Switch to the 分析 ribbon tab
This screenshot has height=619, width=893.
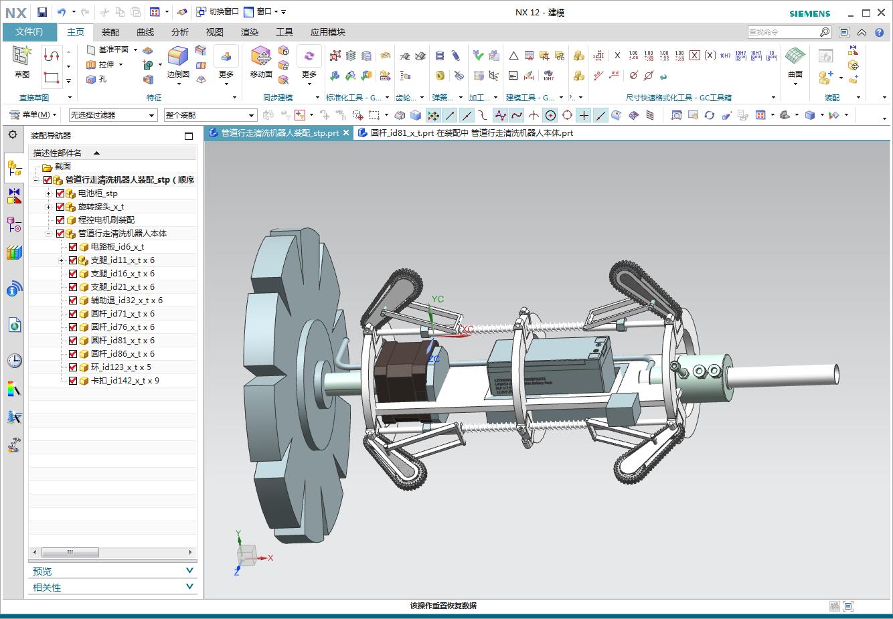180,32
